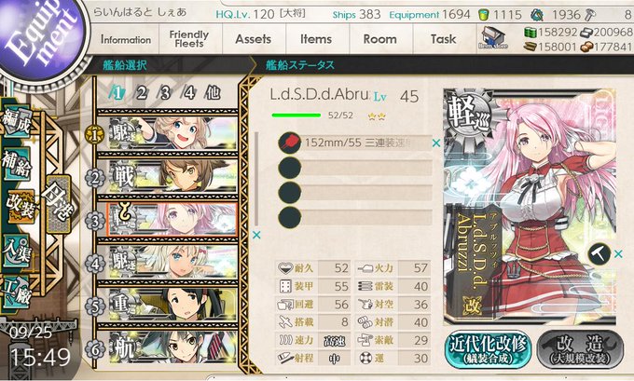This screenshot has height=381, width=634.
Task: Click the 近代化改修 modernization button
Action: tap(488, 348)
